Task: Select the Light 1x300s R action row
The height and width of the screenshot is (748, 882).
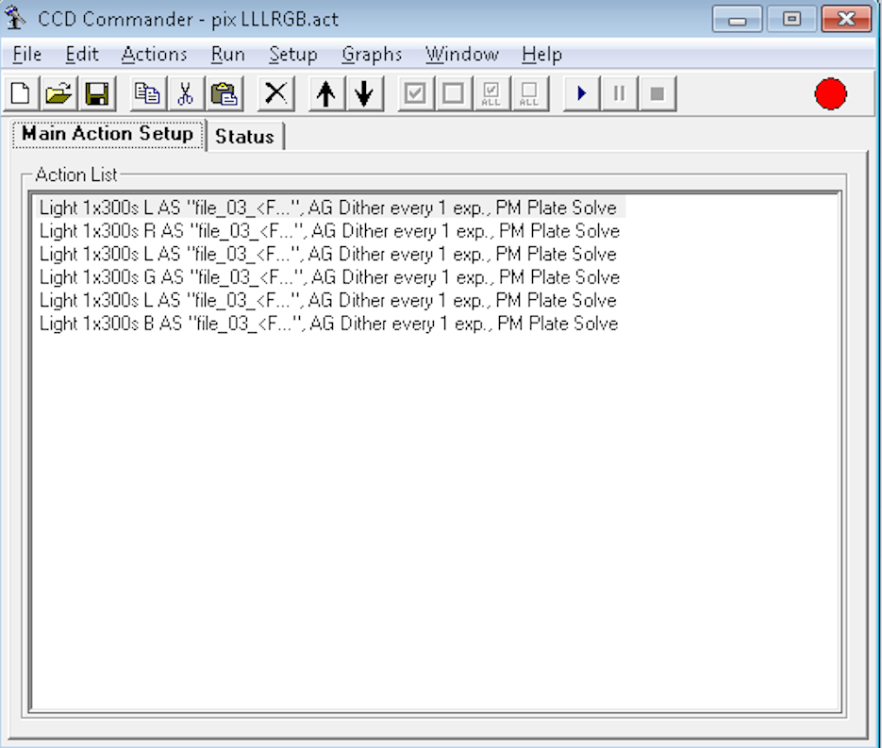Action: click(x=329, y=231)
